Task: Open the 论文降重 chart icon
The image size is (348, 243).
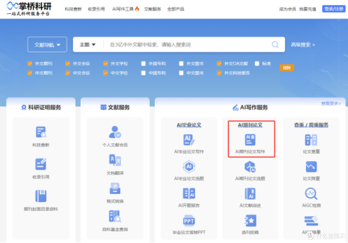Action: (x=311, y=167)
